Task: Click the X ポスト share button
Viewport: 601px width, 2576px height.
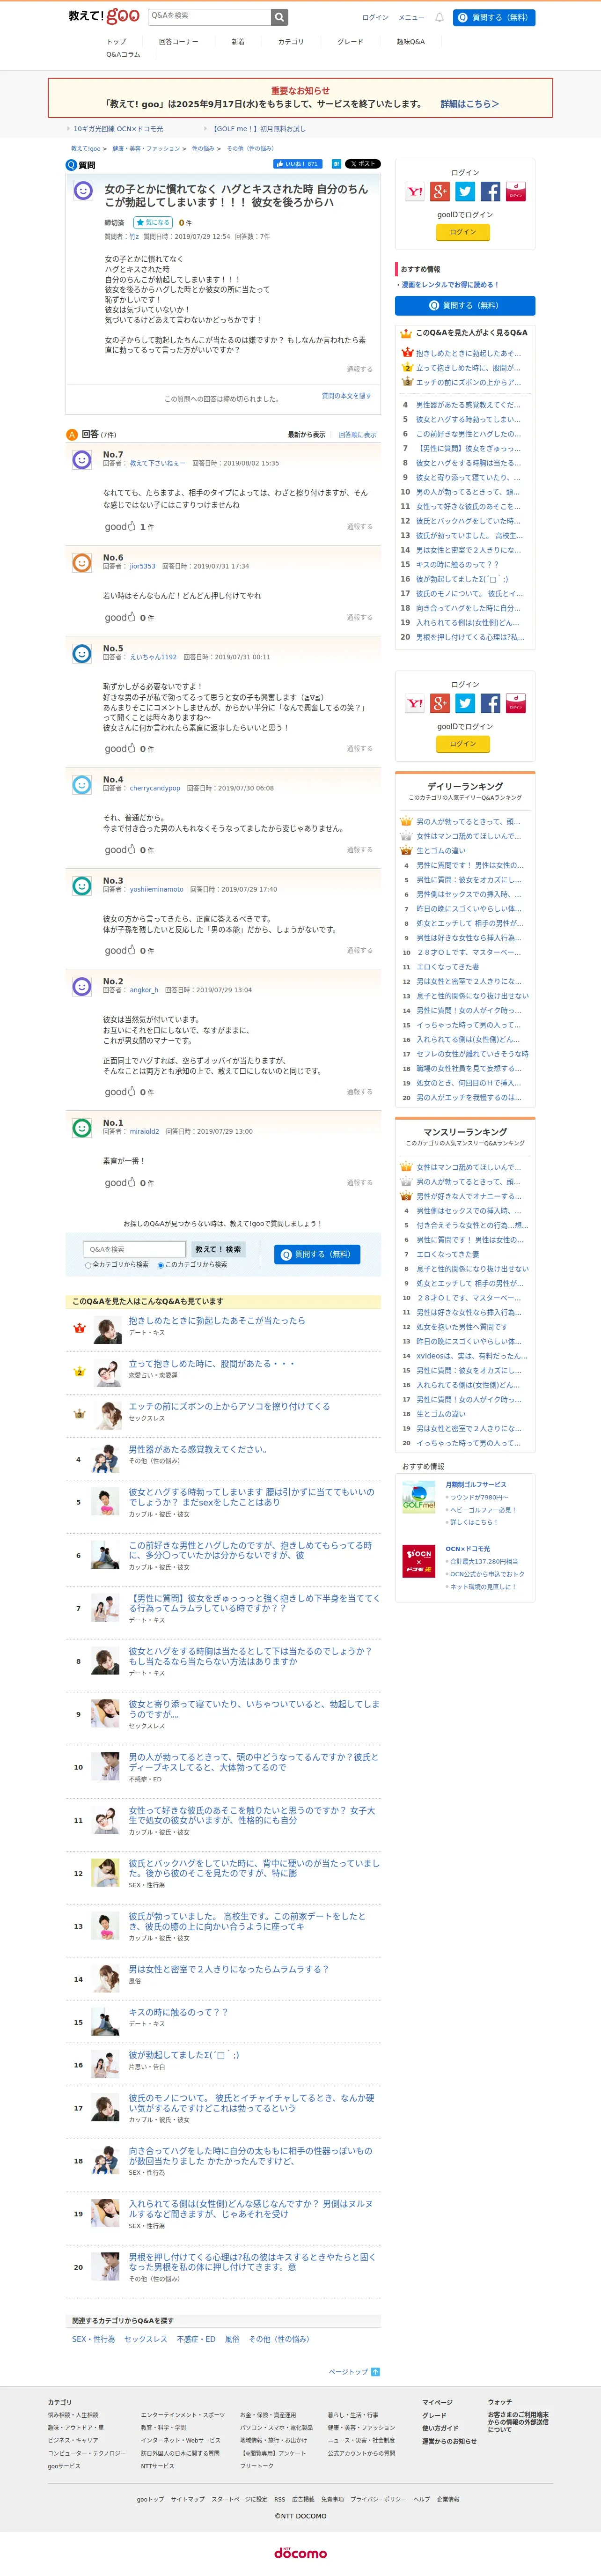Action: coord(363,164)
